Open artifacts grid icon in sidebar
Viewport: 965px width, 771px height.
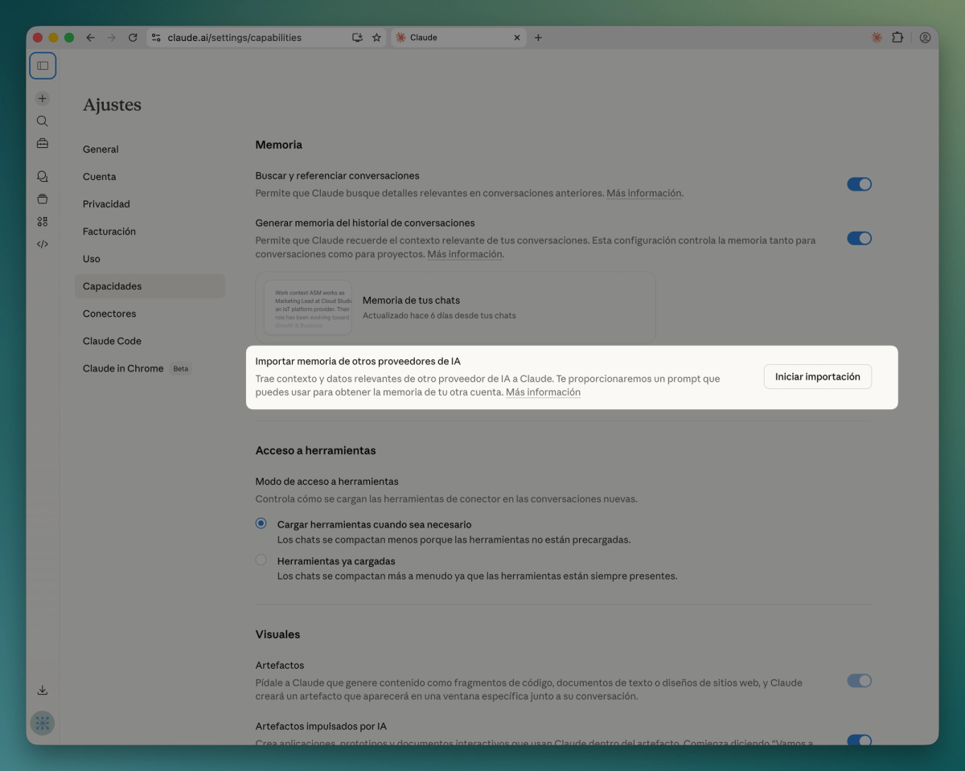[x=43, y=221]
